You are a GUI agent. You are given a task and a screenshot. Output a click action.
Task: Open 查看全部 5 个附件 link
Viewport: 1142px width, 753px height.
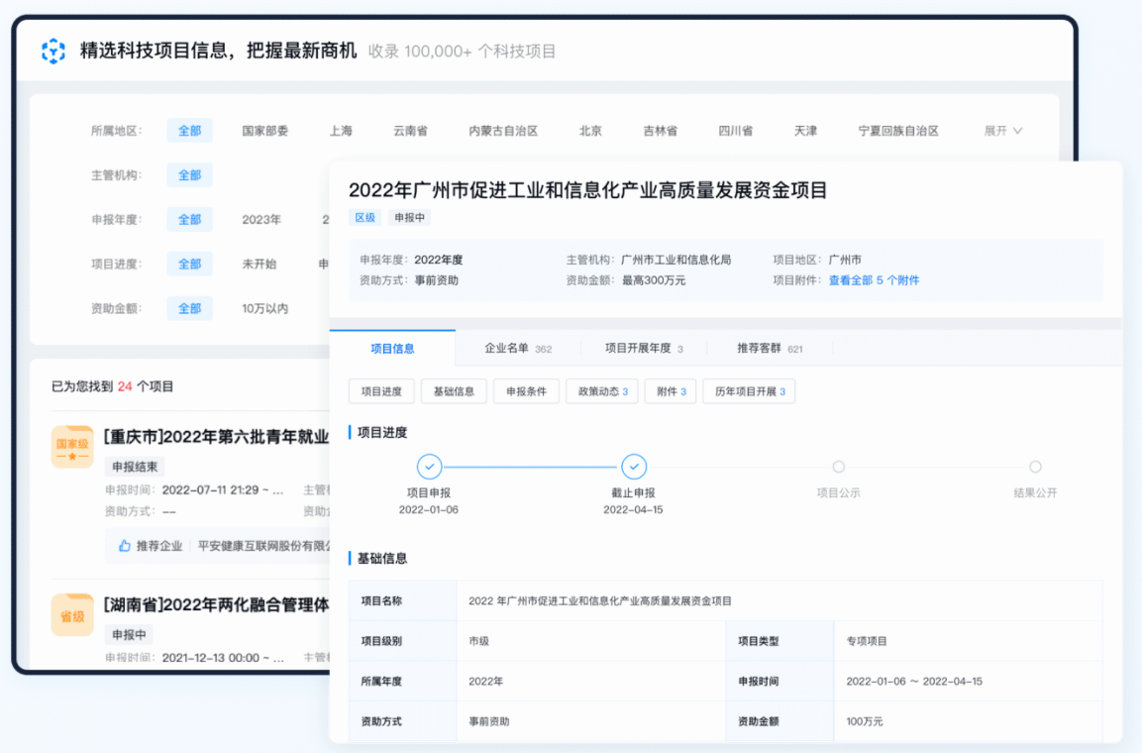tap(874, 280)
